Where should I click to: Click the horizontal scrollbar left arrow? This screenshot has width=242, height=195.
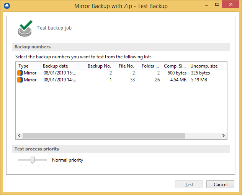(19, 136)
